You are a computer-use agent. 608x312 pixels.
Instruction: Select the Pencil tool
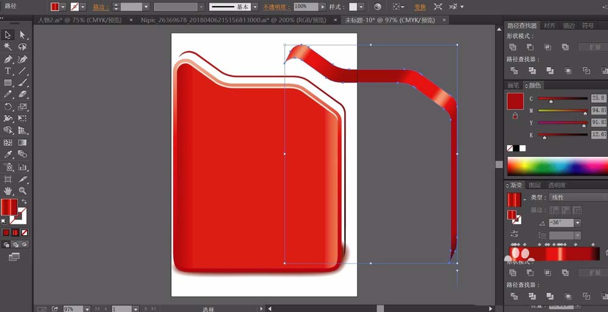[8, 94]
